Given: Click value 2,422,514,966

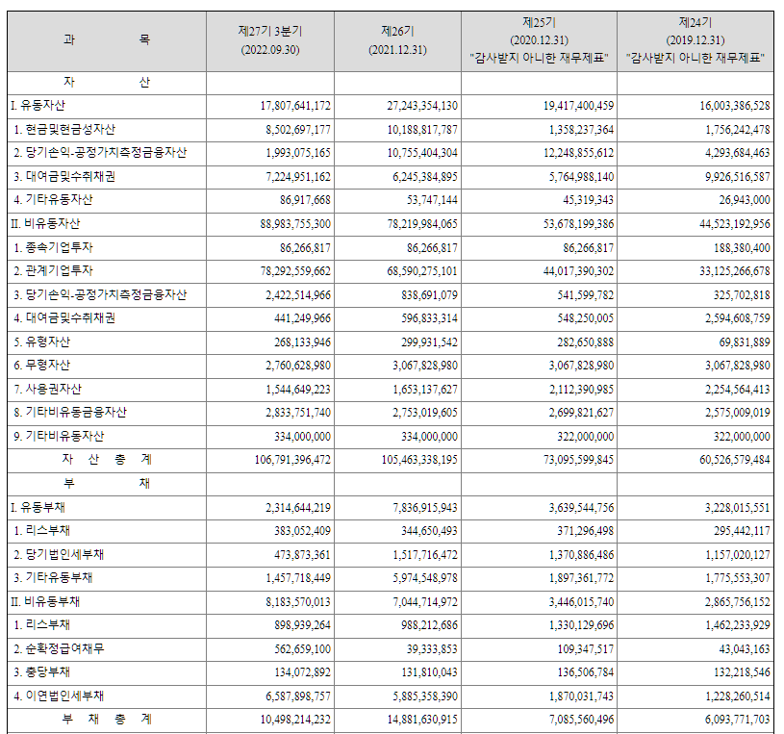Looking at the screenshot, I should pyautogui.click(x=298, y=295).
